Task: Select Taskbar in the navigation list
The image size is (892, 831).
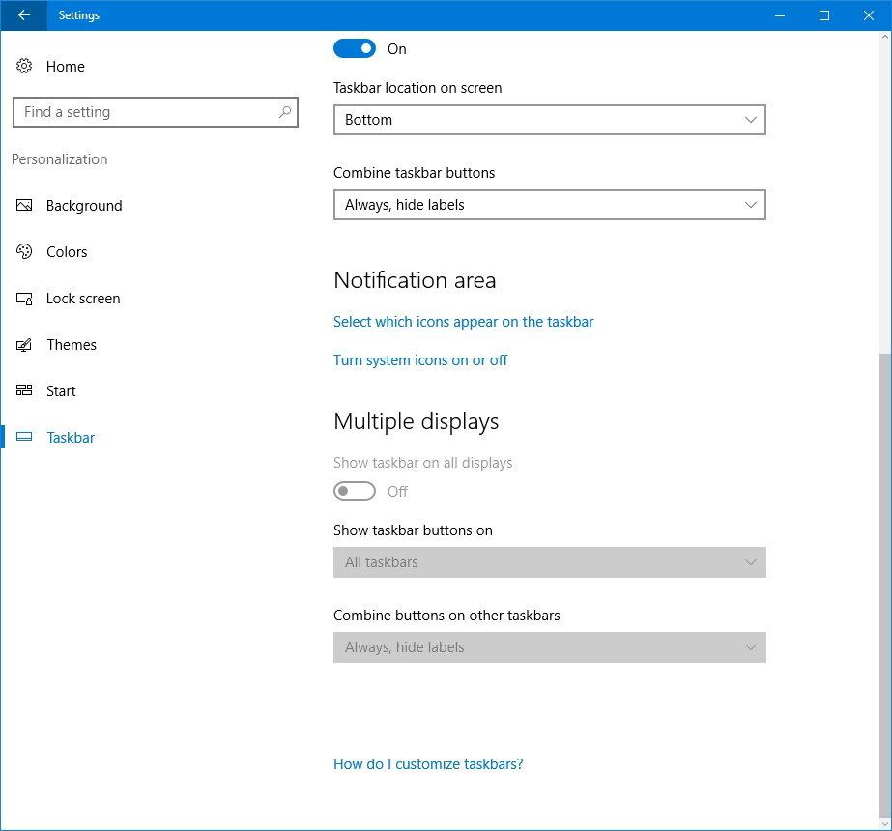Action: [70, 437]
